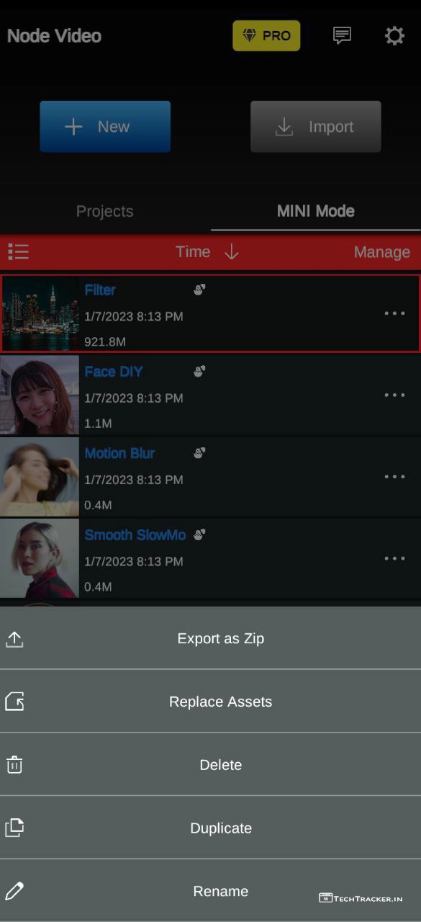Toggle sort direction arrow beside Time
The width and height of the screenshot is (421, 922).
point(231,251)
